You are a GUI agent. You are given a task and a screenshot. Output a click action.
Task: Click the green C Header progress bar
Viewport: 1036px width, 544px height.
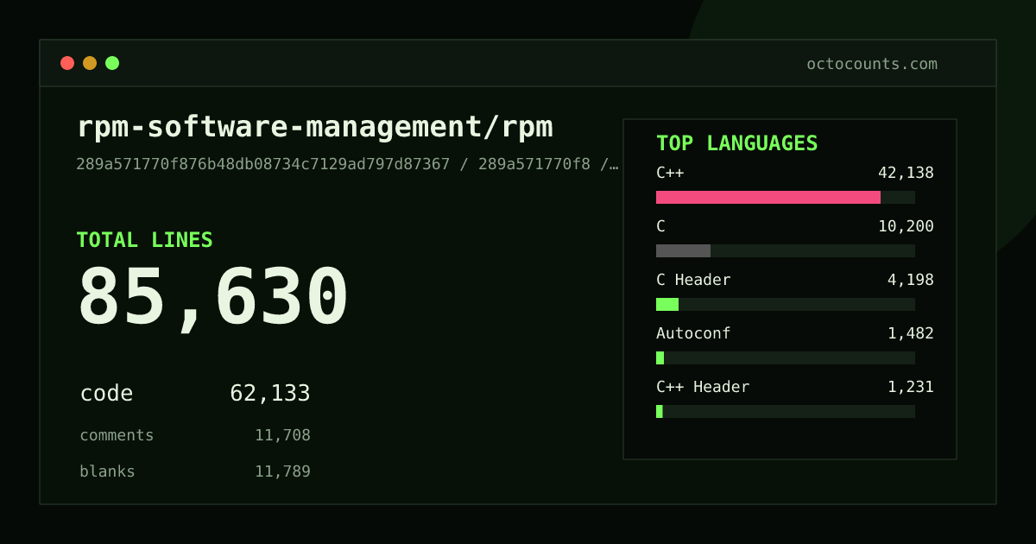pyautogui.click(x=667, y=304)
